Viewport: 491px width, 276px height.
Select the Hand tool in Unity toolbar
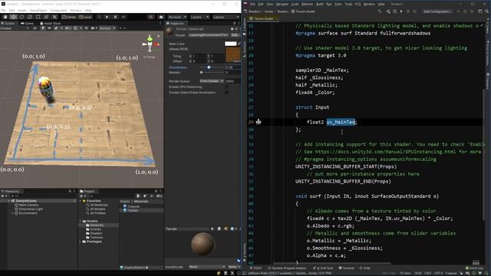coord(5,17)
